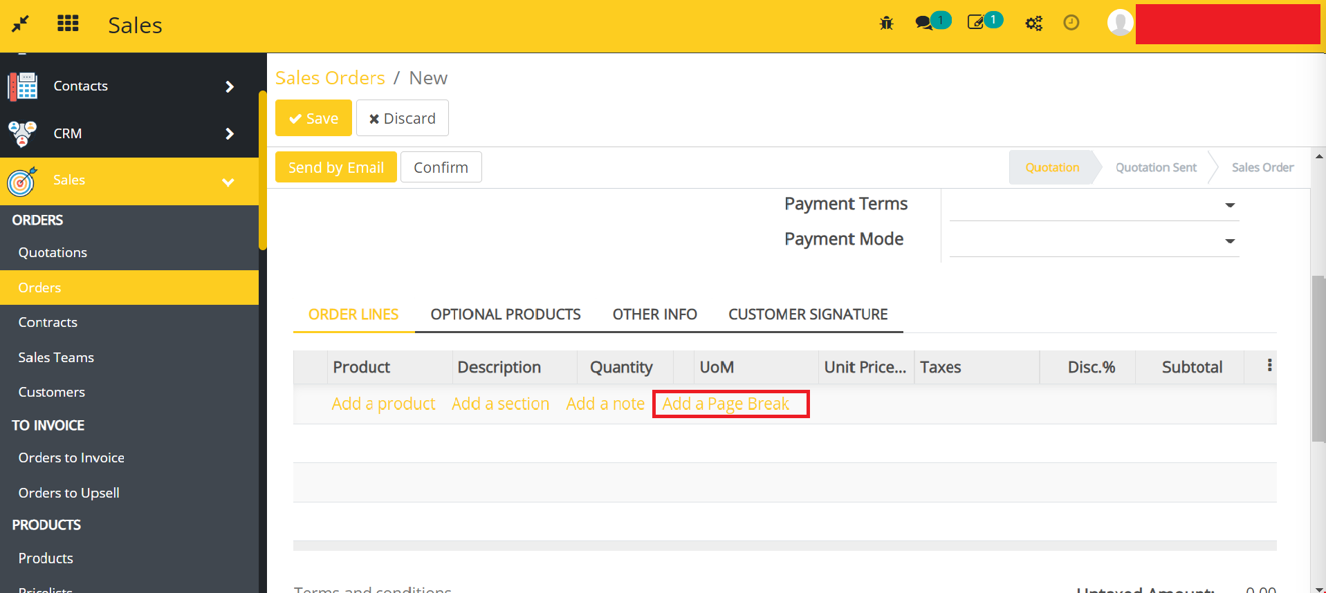Open Quotations in the sidebar
Image resolution: width=1326 pixels, height=593 pixels.
tap(53, 252)
